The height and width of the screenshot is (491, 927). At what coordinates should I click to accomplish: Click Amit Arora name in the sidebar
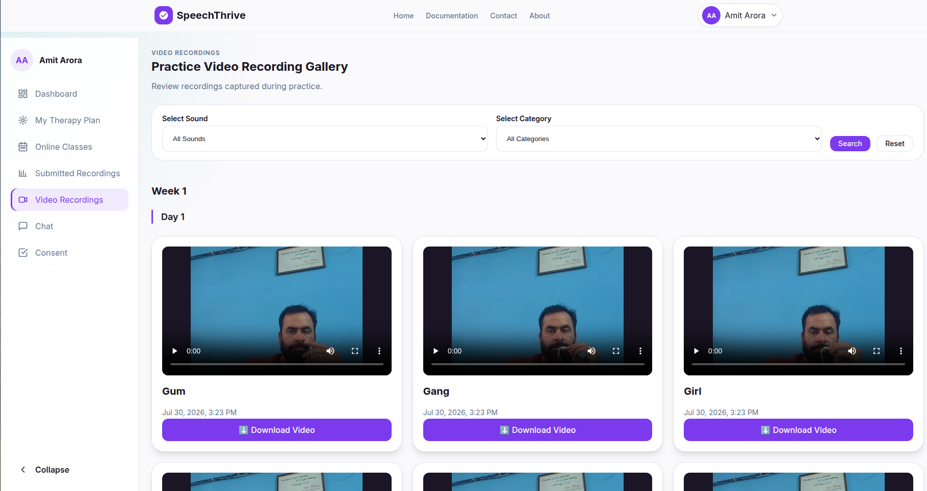[x=61, y=60]
